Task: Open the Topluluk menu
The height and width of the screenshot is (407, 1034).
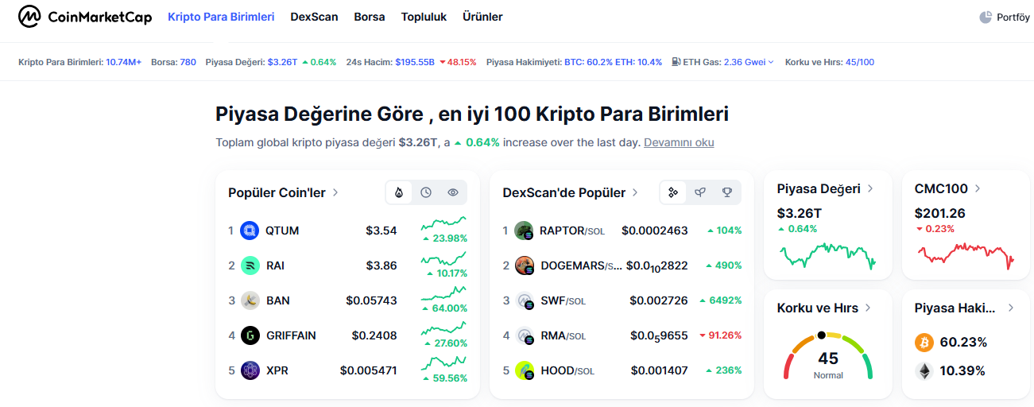Action: click(424, 17)
